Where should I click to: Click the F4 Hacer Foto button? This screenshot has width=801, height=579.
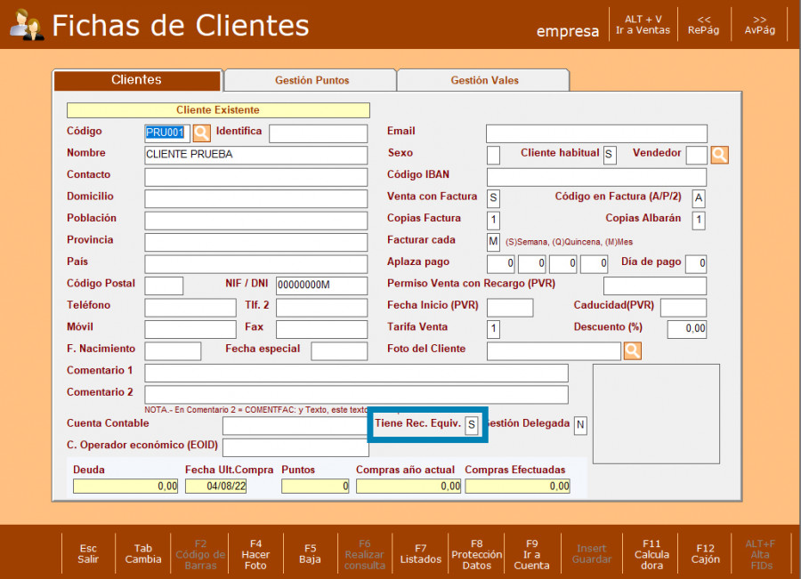pos(255,553)
